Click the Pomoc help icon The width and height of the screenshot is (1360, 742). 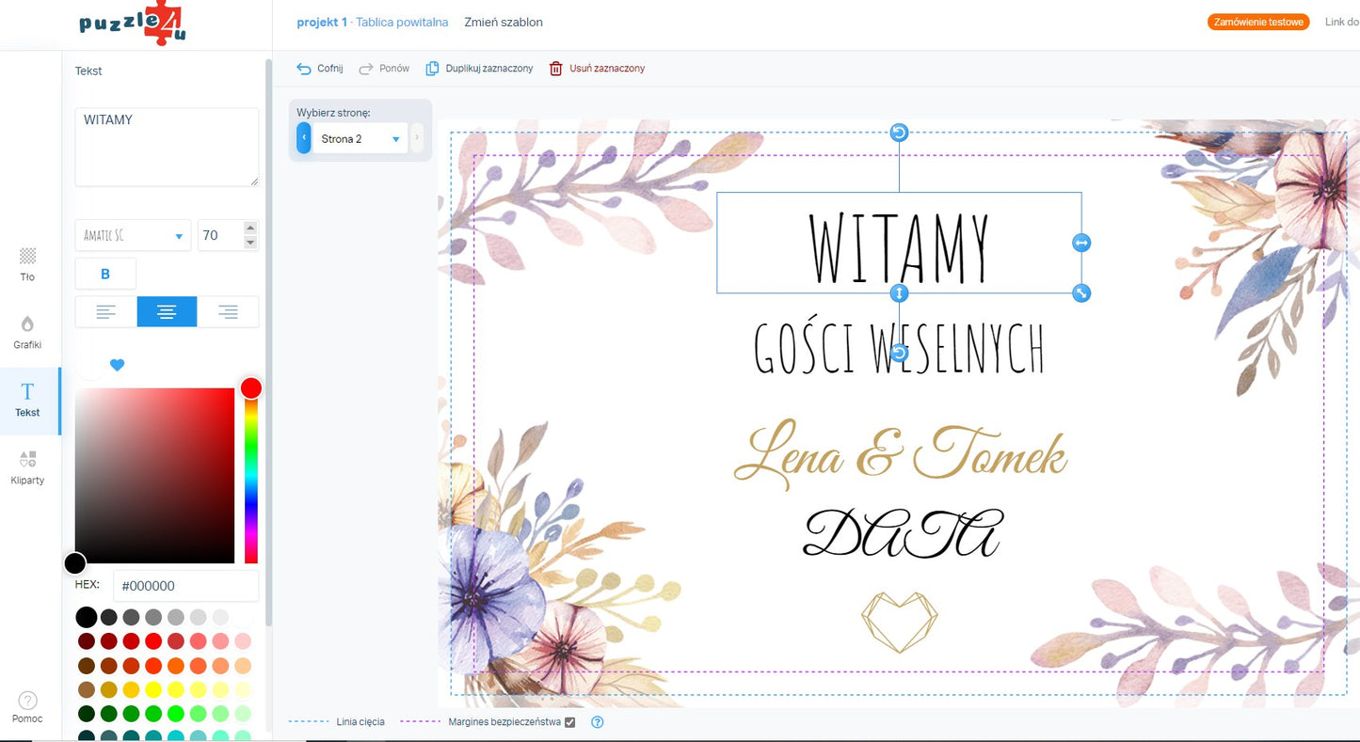[x=27, y=701]
